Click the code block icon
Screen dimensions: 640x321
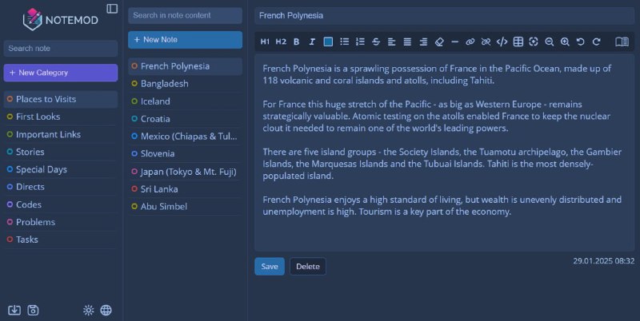click(502, 42)
